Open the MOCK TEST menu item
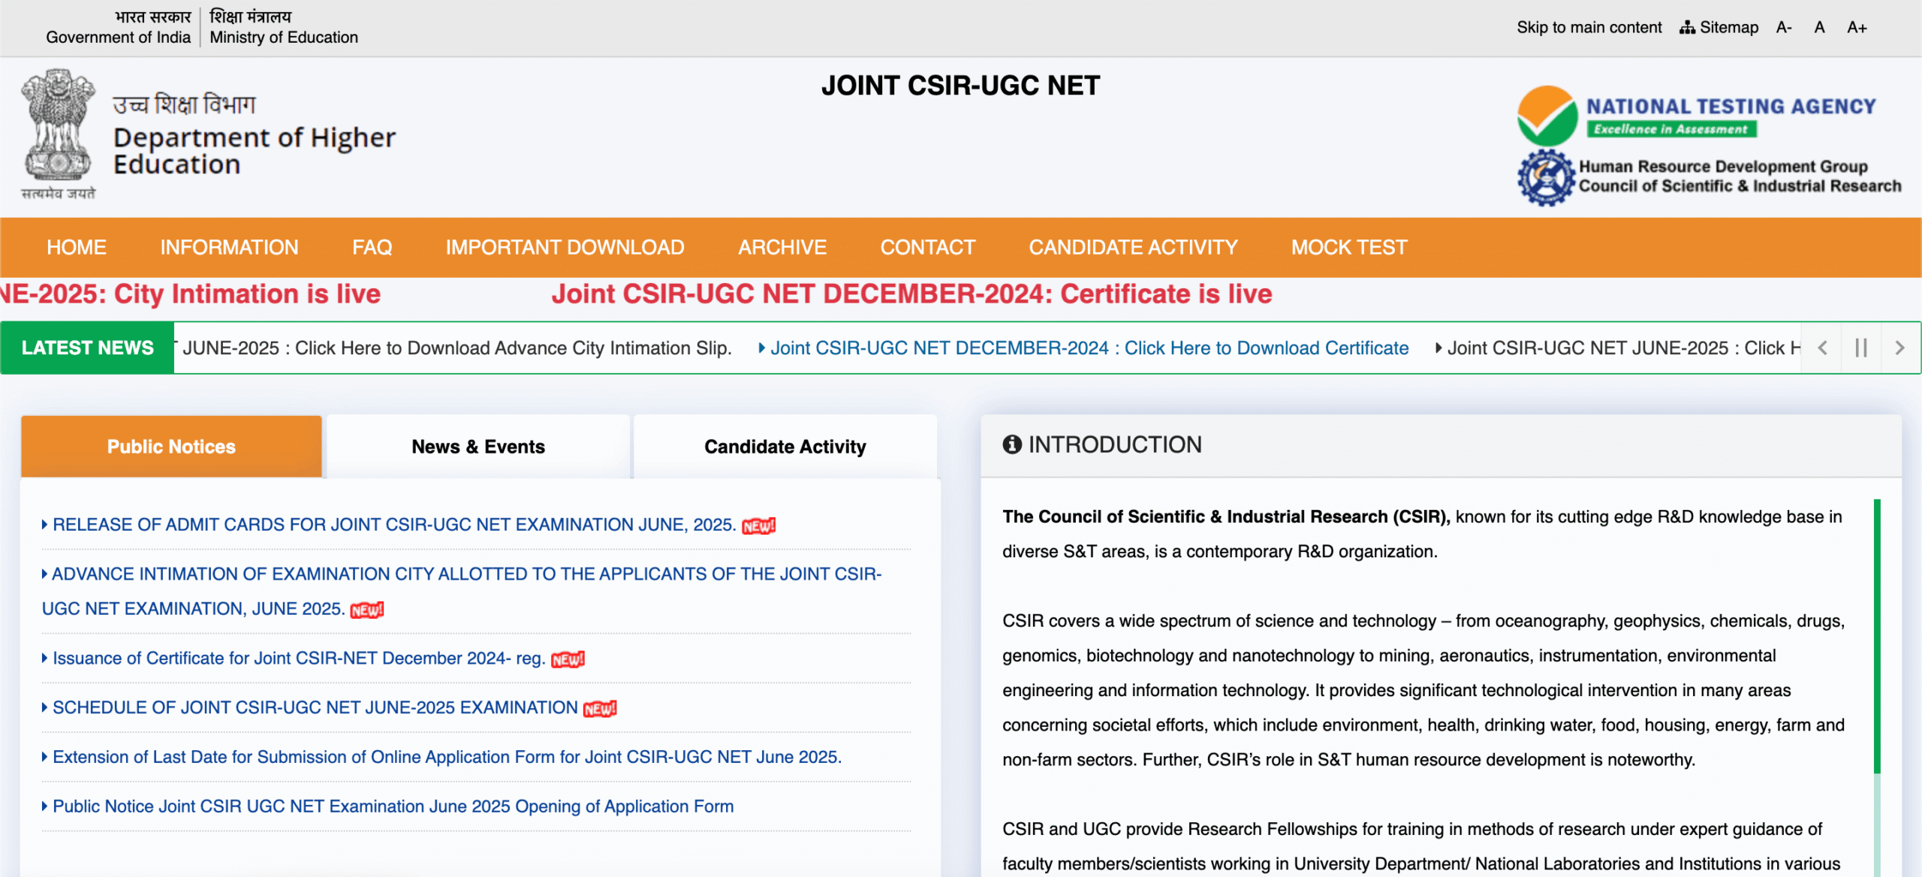This screenshot has width=1922, height=877. click(x=1349, y=248)
